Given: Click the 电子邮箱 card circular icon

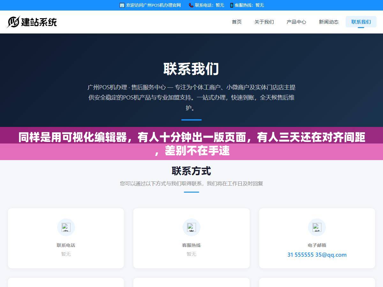Looking at the screenshot, I should point(317,227).
